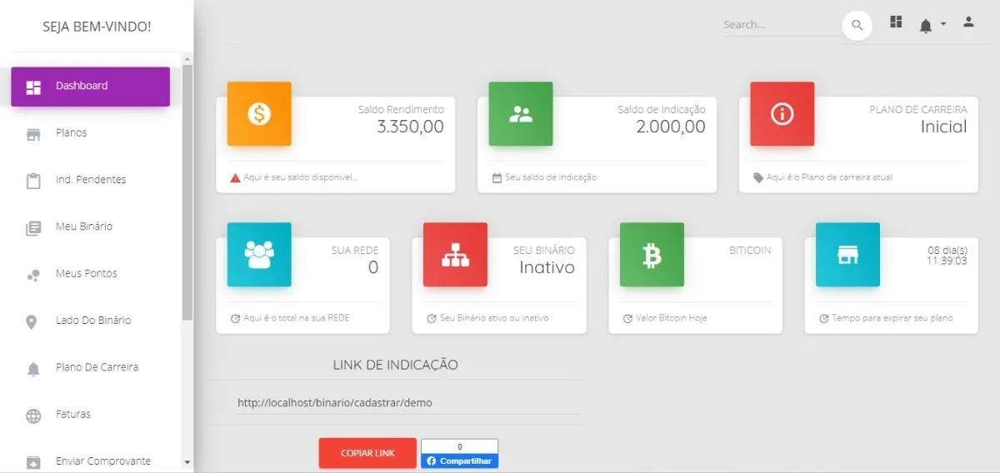Click the location pin icon for Lado Do Binário
The width and height of the screenshot is (1000, 473).
(x=32, y=321)
